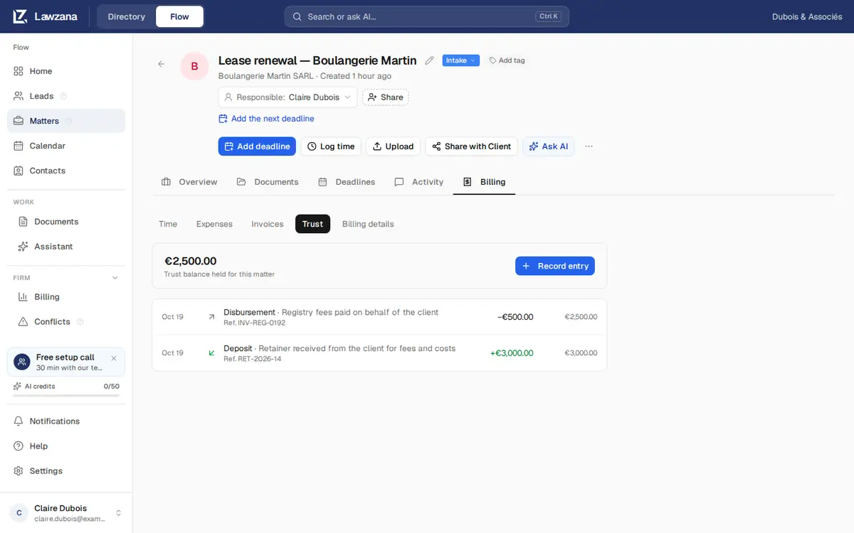
Task: Select the Invoices billing sub-tab
Action: pyautogui.click(x=268, y=224)
